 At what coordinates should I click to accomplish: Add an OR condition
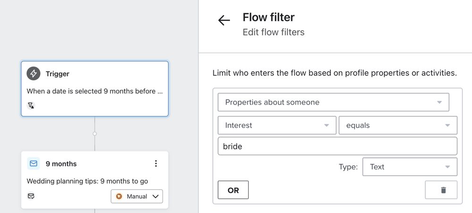(x=233, y=190)
